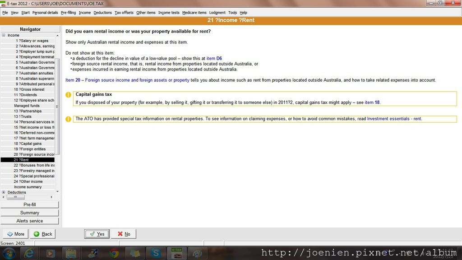Screen dimensions: 462x260
Task: Open Windows Start orb on taskbar
Action: (x=9, y=253)
